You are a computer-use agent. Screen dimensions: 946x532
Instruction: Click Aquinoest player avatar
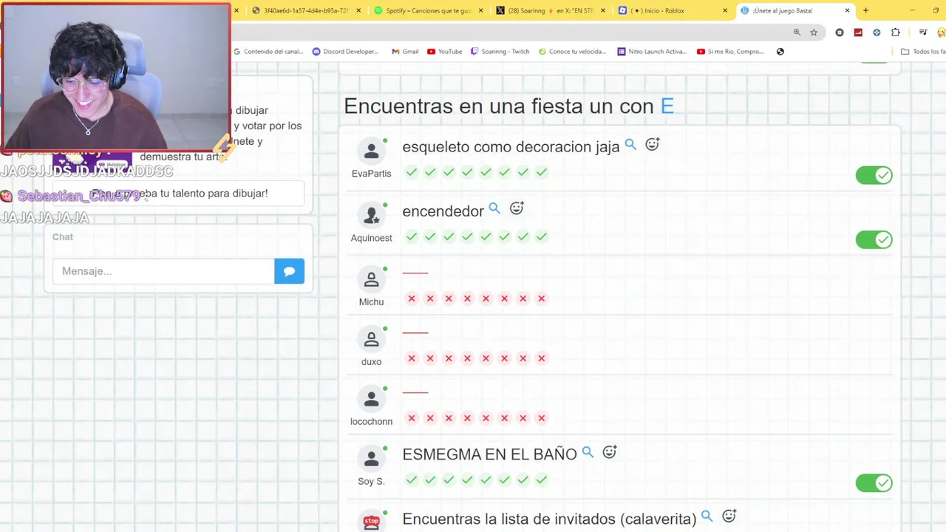(x=372, y=216)
